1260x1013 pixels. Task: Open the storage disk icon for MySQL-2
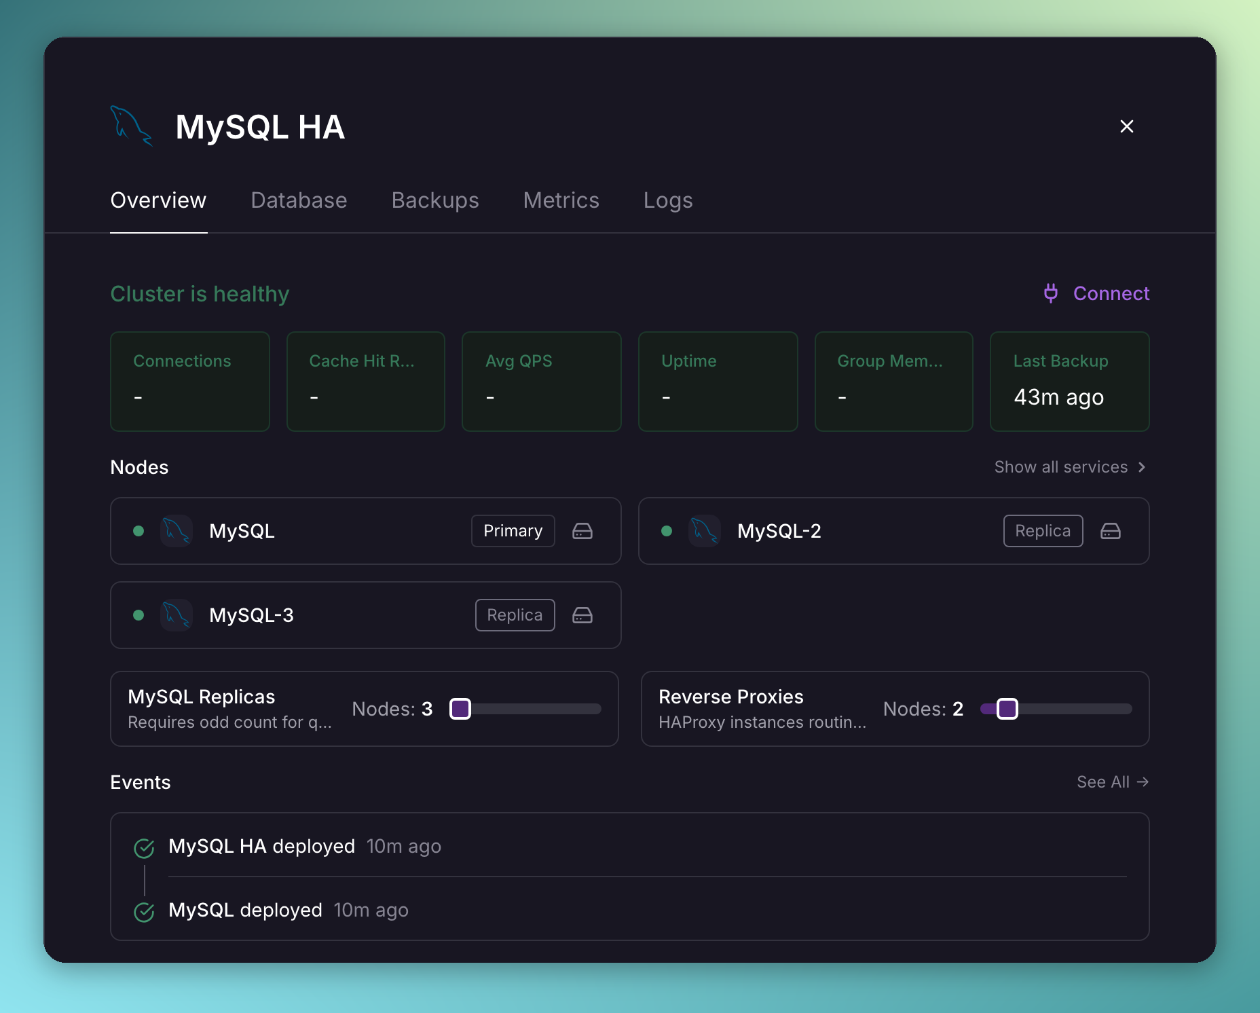pyautogui.click(x=1111, y=531)
